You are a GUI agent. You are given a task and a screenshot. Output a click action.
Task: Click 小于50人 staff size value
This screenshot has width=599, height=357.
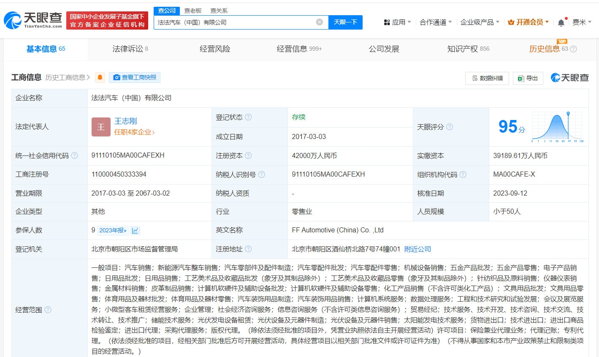pos(507,212)
